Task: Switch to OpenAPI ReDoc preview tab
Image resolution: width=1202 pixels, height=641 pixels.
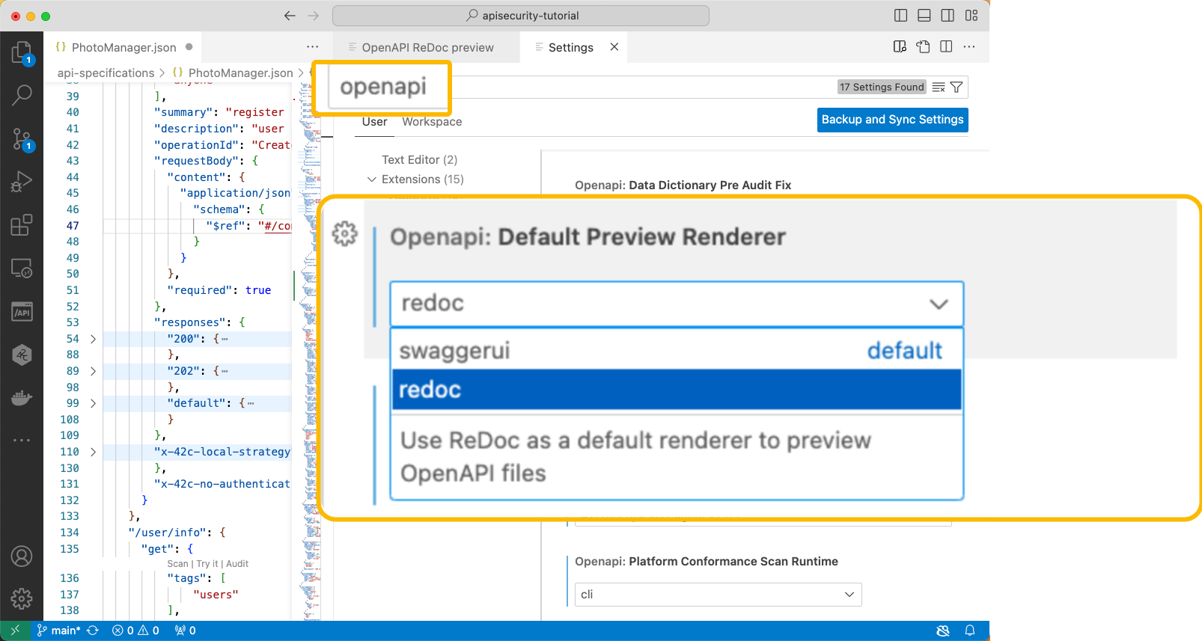Action: point(427,47)
